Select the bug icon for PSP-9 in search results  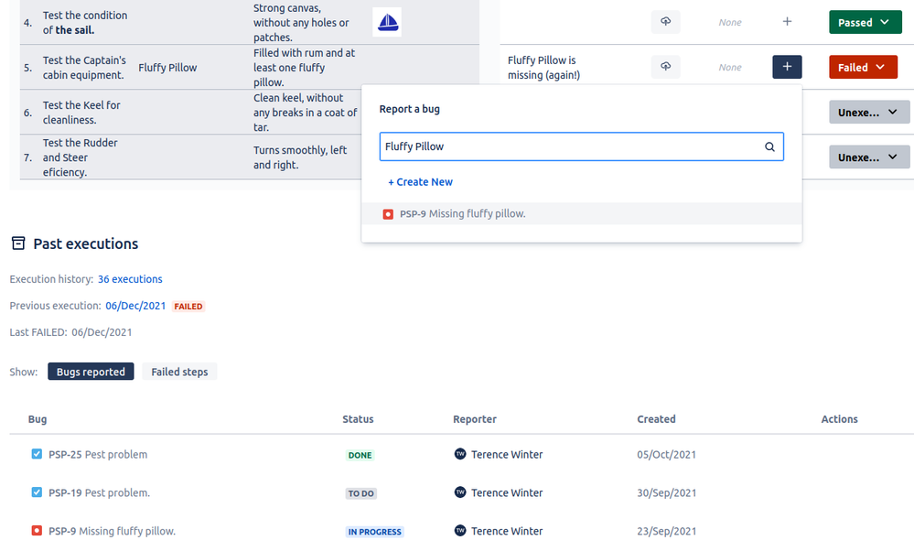(388, 213)
